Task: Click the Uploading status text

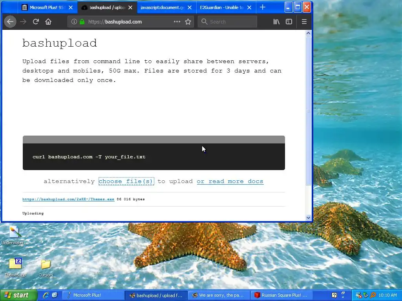Action: click(33, 213)
